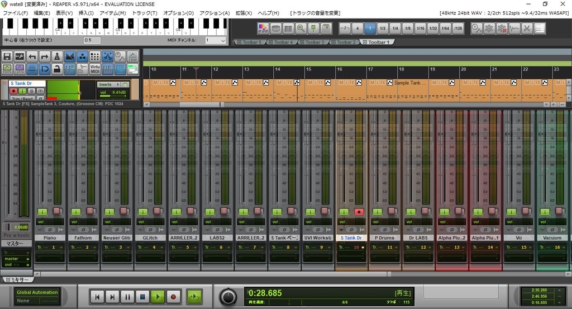
Task: Click the snowflake freeze icon
Action: pos(489,28)
